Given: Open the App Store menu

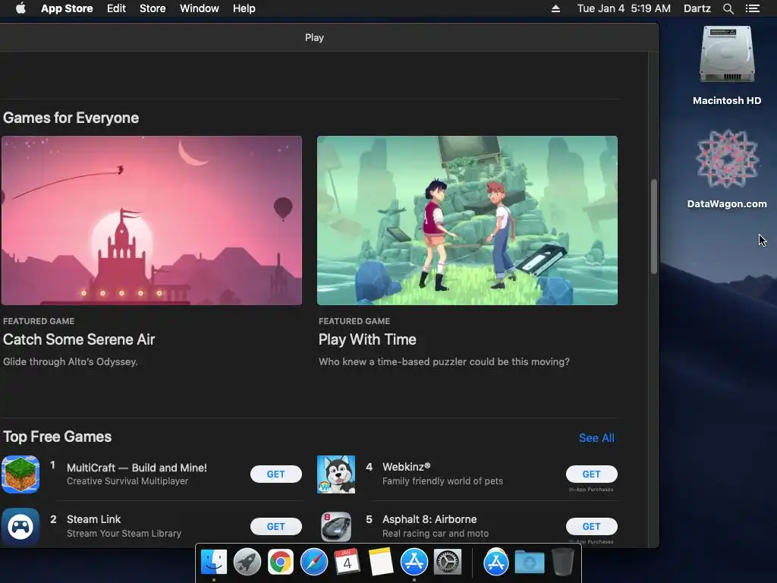Looking at the screenshot, I should (x=67, y=8).
